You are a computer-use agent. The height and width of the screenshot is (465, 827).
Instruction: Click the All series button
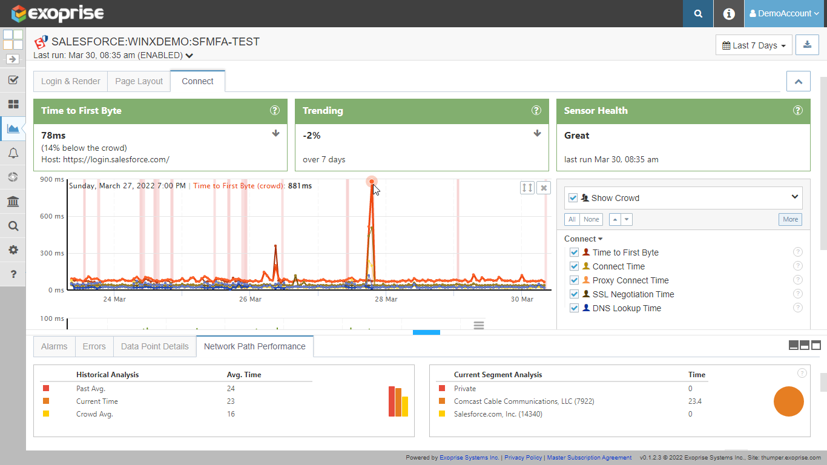click(572, 219)
